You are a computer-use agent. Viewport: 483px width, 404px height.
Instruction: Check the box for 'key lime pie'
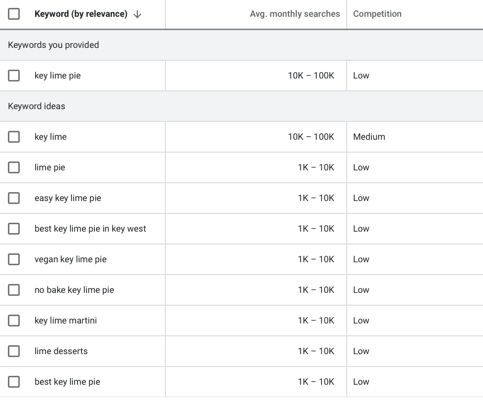click(x=14, y=76)
